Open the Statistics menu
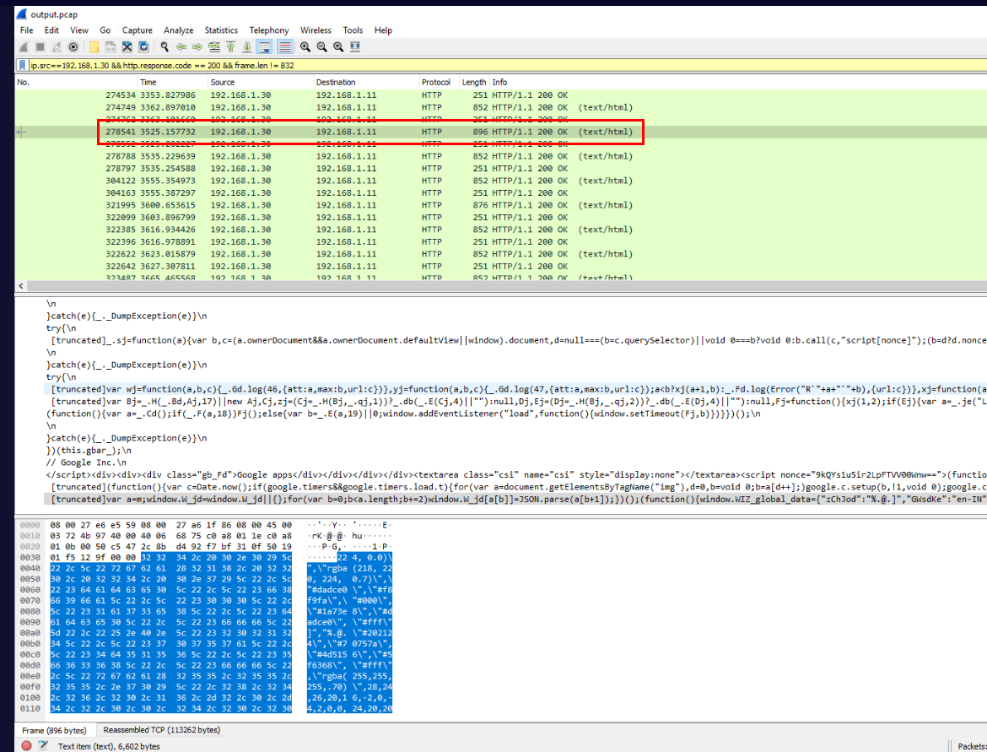 [x=221, y=30]
